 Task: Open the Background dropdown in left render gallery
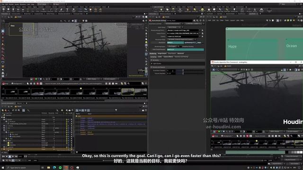coord(18,84)
